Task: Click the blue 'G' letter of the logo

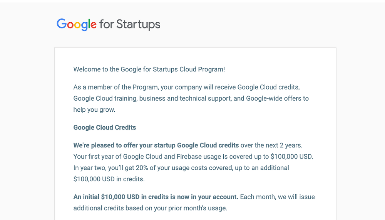Action: pyautogui.click(x=62, y=24)
